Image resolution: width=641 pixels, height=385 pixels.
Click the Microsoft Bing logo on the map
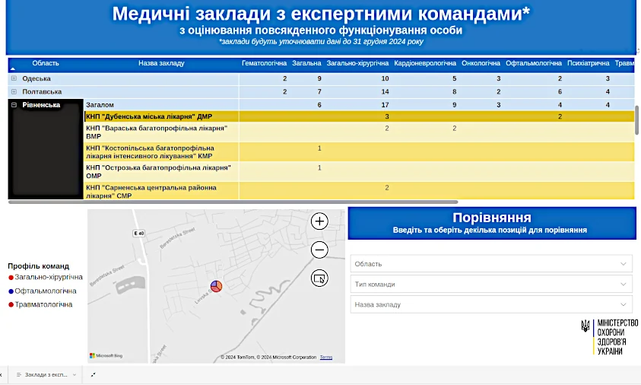tap(106, 355)
